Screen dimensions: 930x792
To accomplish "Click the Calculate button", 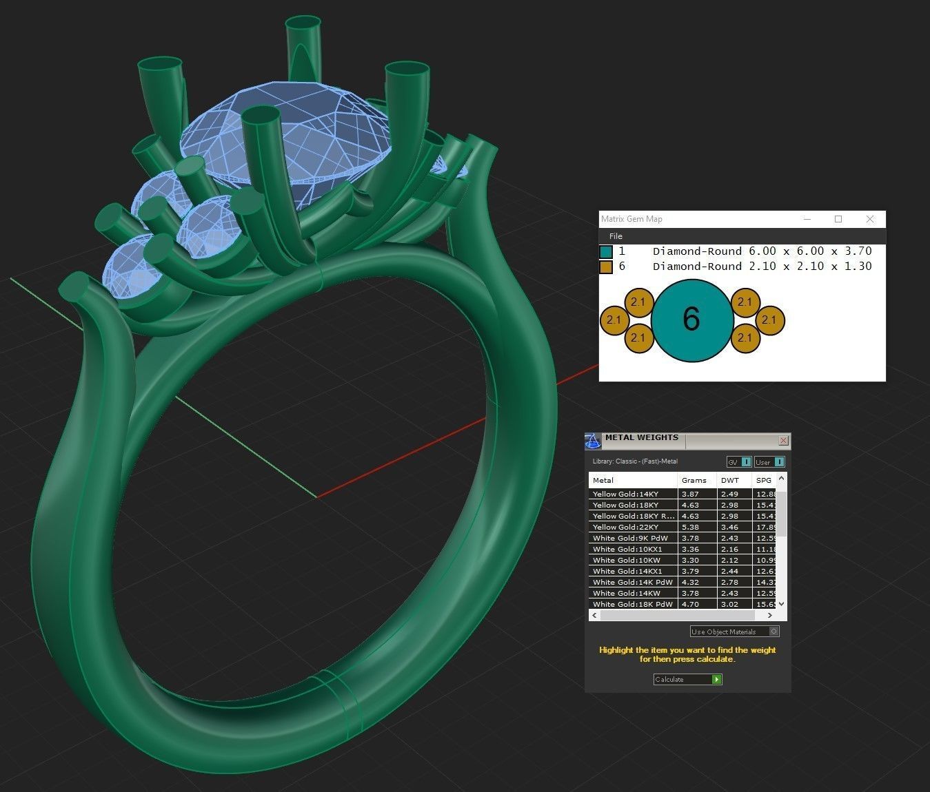I will [x=687, y=679].
